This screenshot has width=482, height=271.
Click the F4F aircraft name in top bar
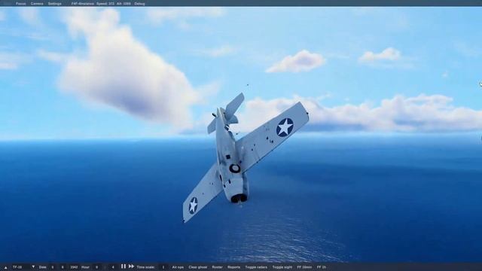pos(83,4)
